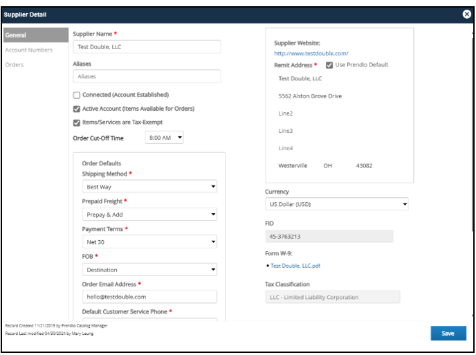
Task: Close the Supplier Detail dialog
Action: click(466, 14)
